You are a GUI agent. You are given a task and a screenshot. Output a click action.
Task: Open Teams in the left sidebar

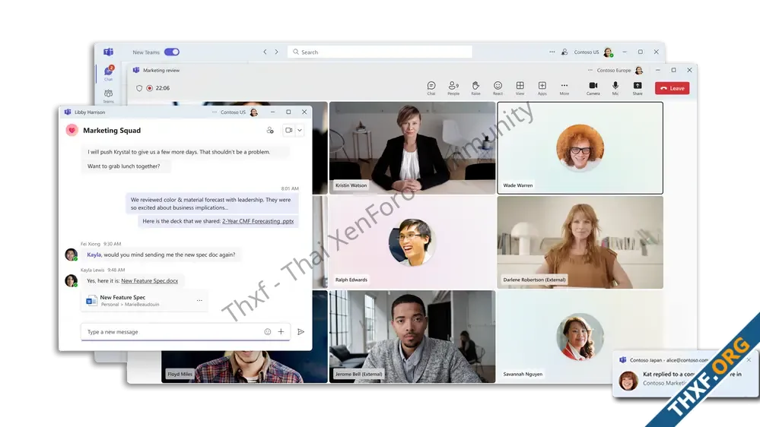[x=108, y=96]
